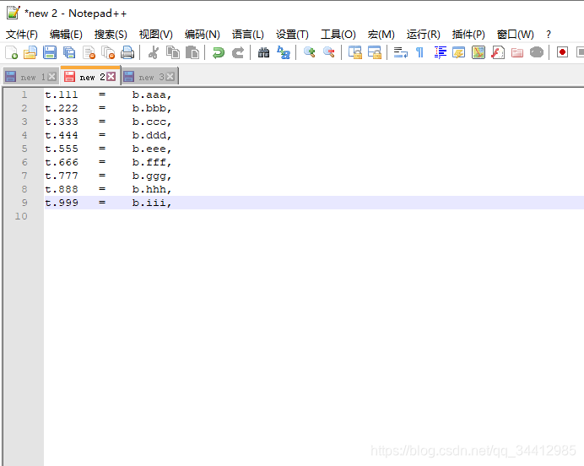Open Find with the binoculars icon
584x466 pixels.
tap(263, 52)
